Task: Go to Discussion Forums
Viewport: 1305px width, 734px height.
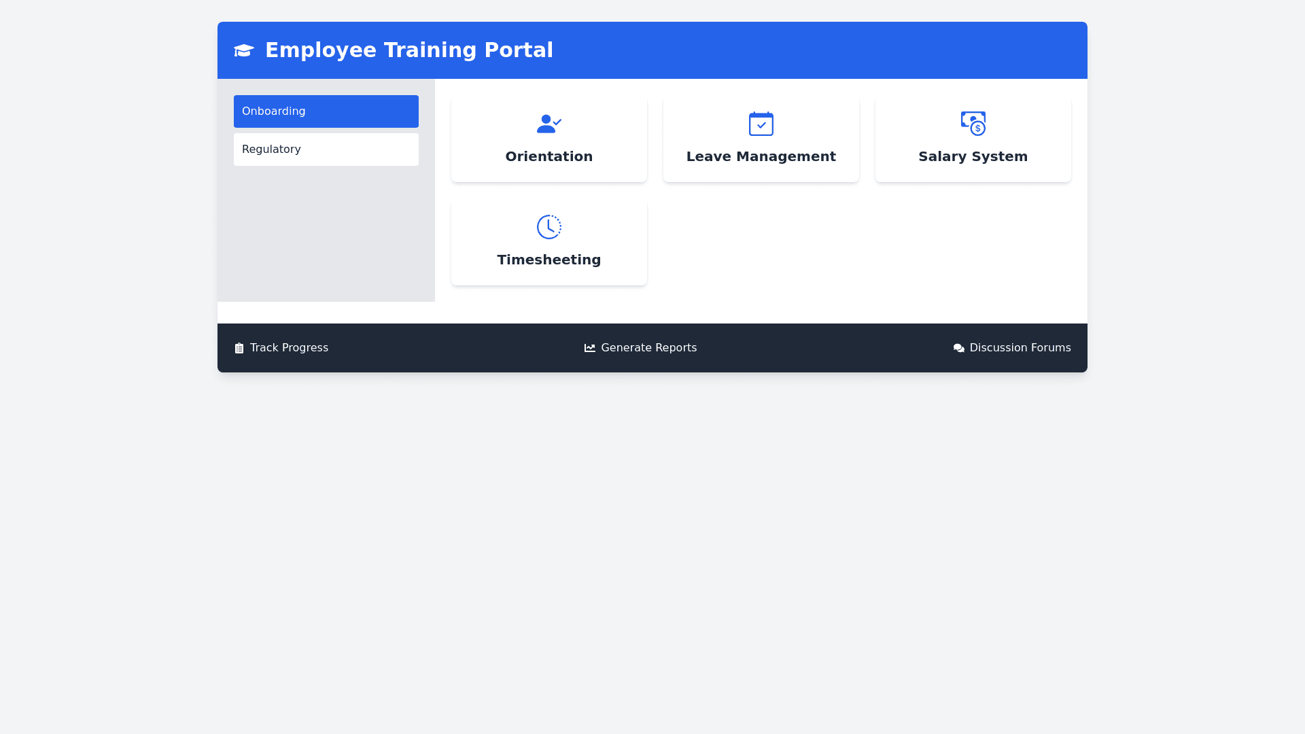Action: point(1020,348)
